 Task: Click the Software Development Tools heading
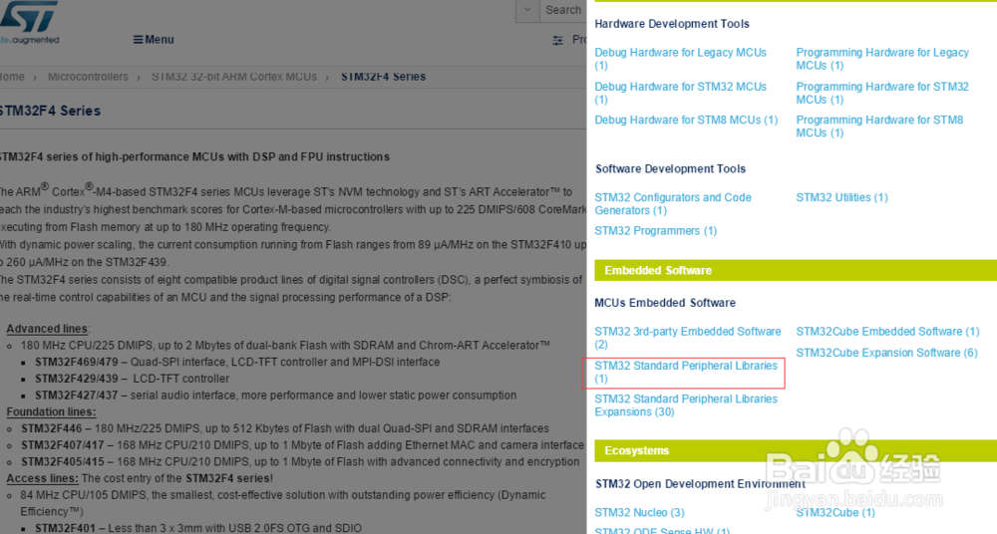click(x=670, y=169)
